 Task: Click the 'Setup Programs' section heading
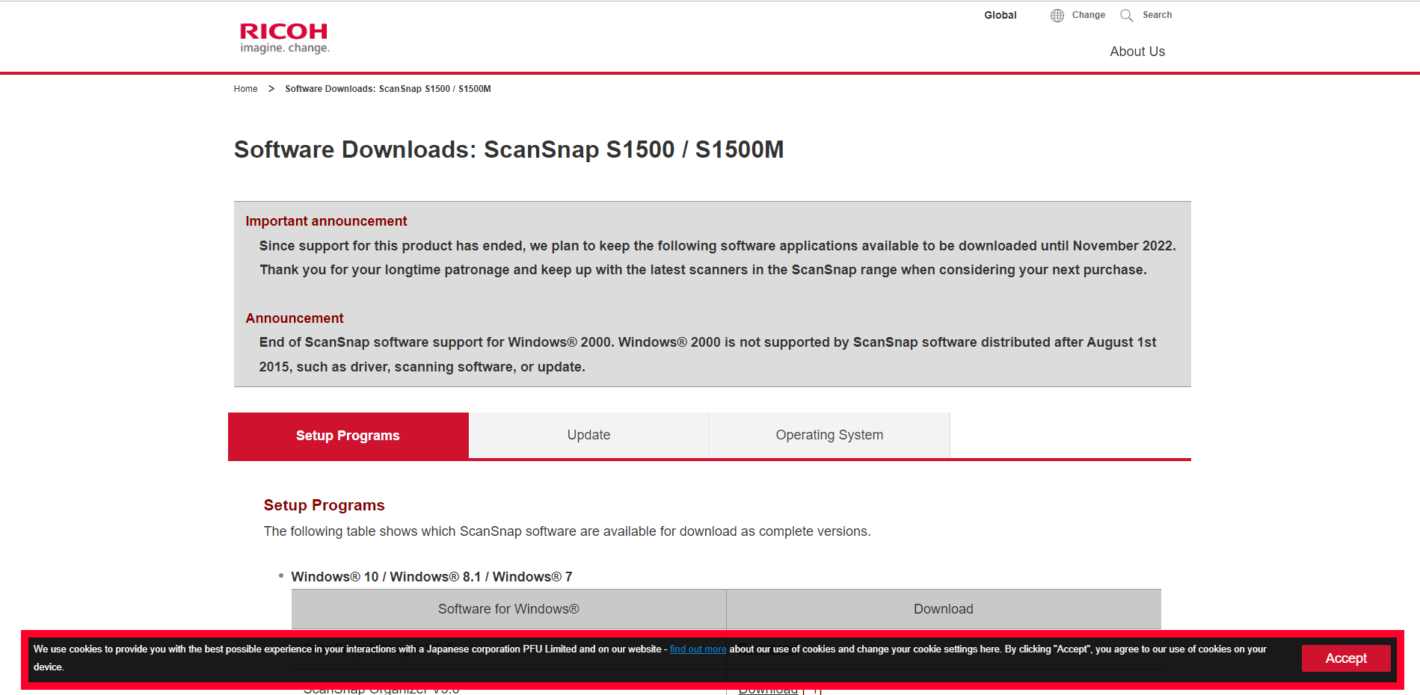324,505
